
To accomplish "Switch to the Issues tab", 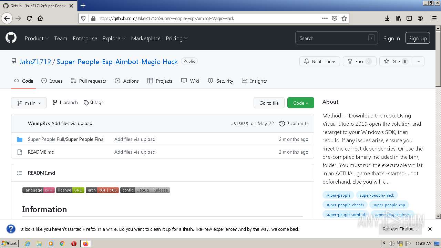I will click(52, 81).
